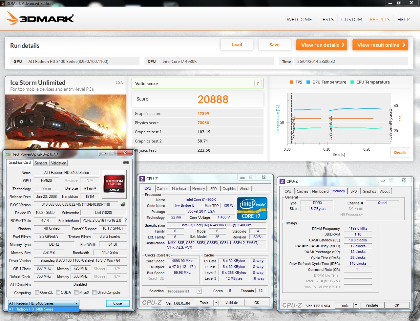The image size is (420, 321).
Task: Click the Ice Storm Unlimited spaceship thumbnail
Action: coord(66,122)
